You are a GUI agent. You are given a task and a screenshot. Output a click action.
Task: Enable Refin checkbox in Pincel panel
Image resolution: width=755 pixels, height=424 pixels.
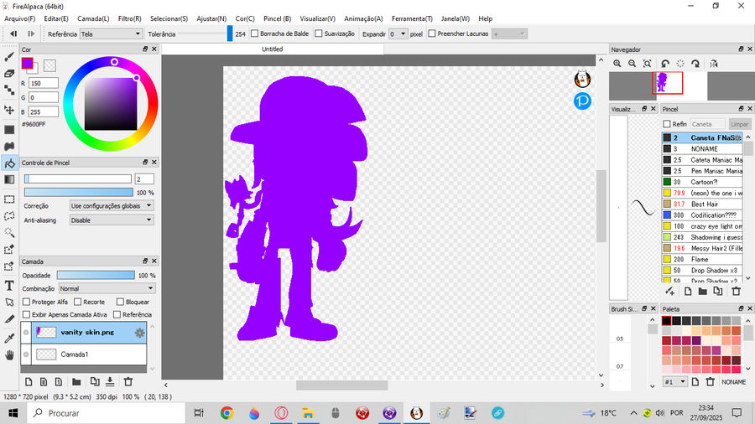[x=667, y=124]
